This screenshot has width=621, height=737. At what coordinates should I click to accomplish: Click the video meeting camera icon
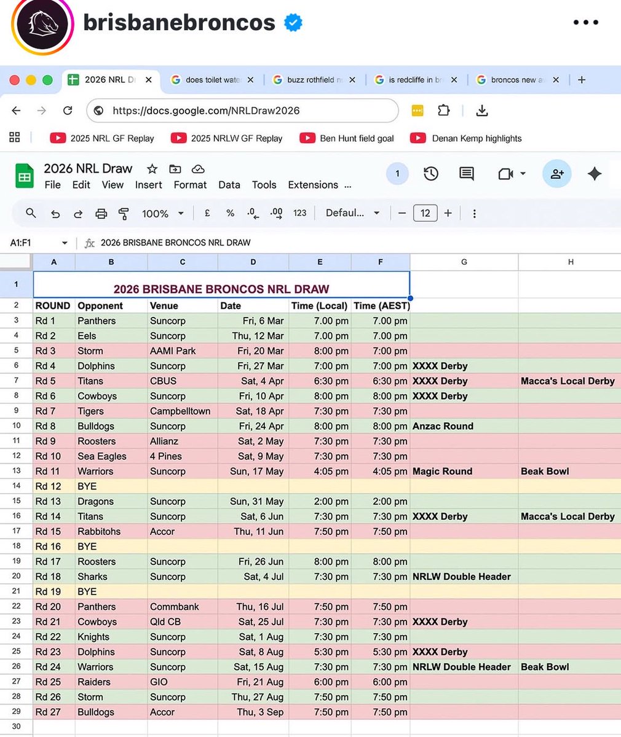click(505, 174)
